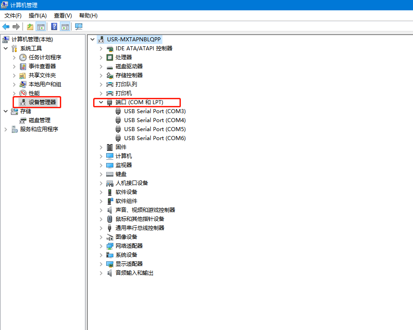The height and width of the screenshot is (330, 413).
Task: Select the 系统设备 category
Action: (126, 255)
